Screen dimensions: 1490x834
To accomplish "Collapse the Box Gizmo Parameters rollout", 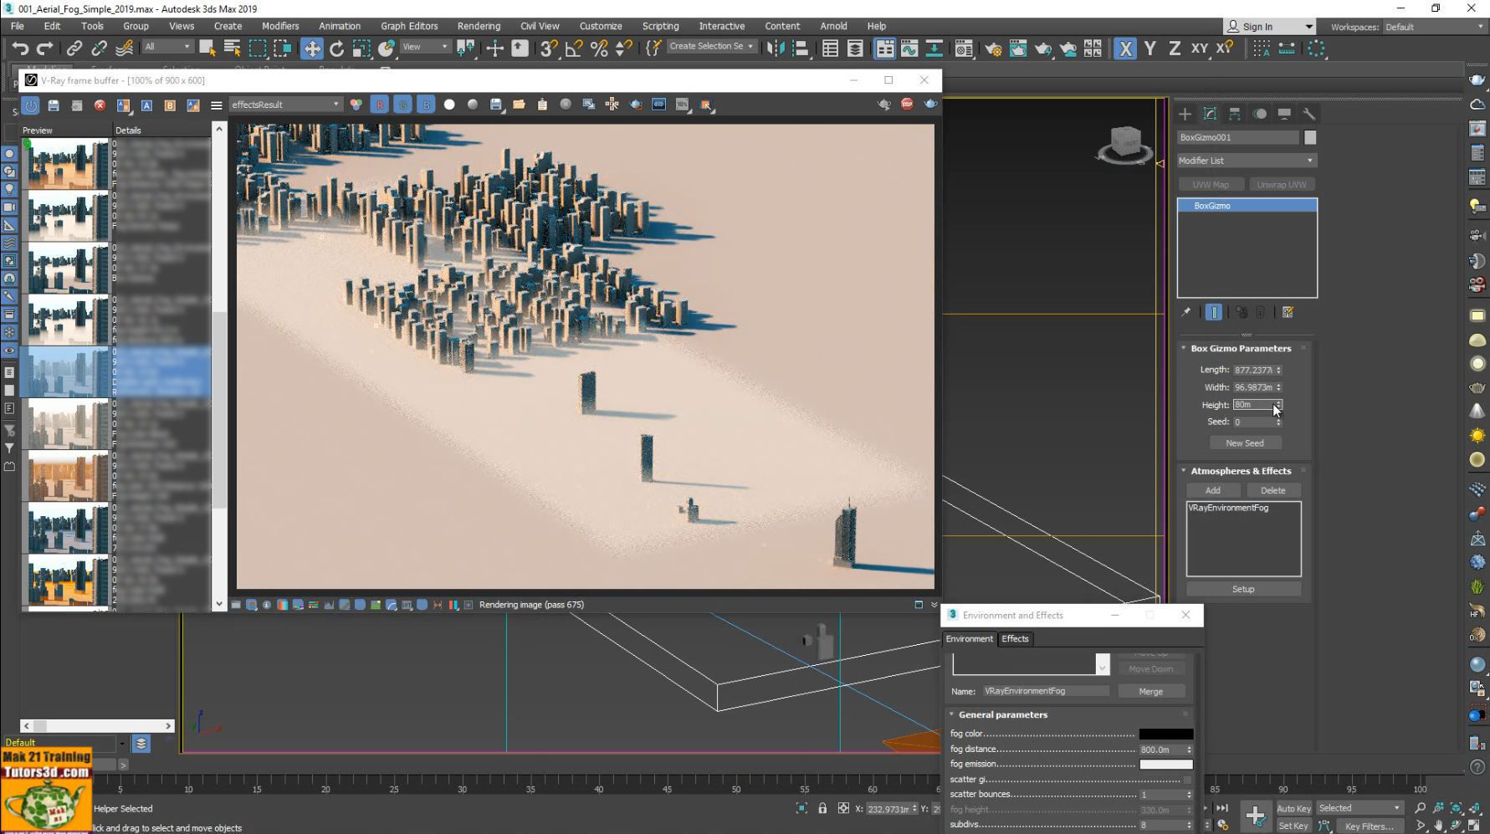I will pos(1241,349).
